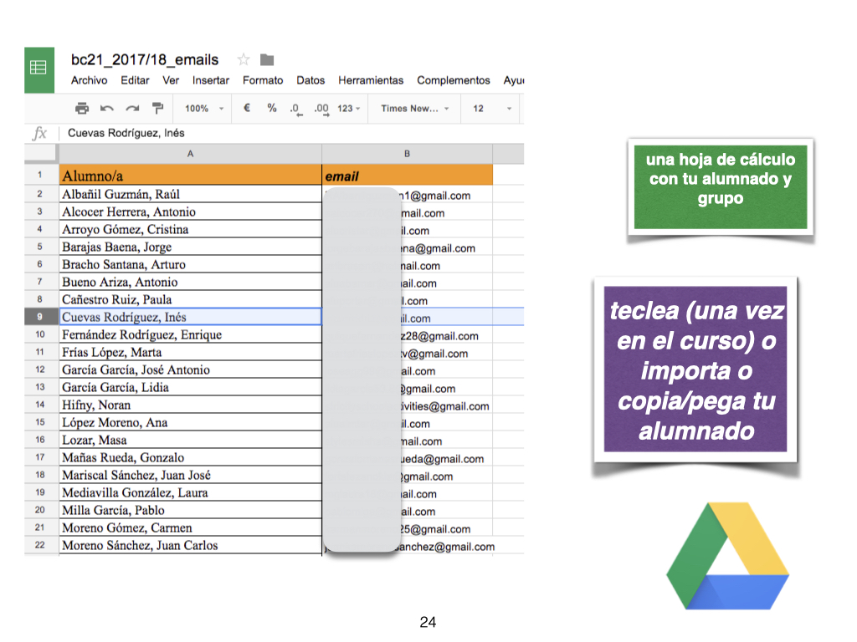This screenshot has width=857, height=642.
Task: Open the Archivo menu
Action: (x=89, y=80)
